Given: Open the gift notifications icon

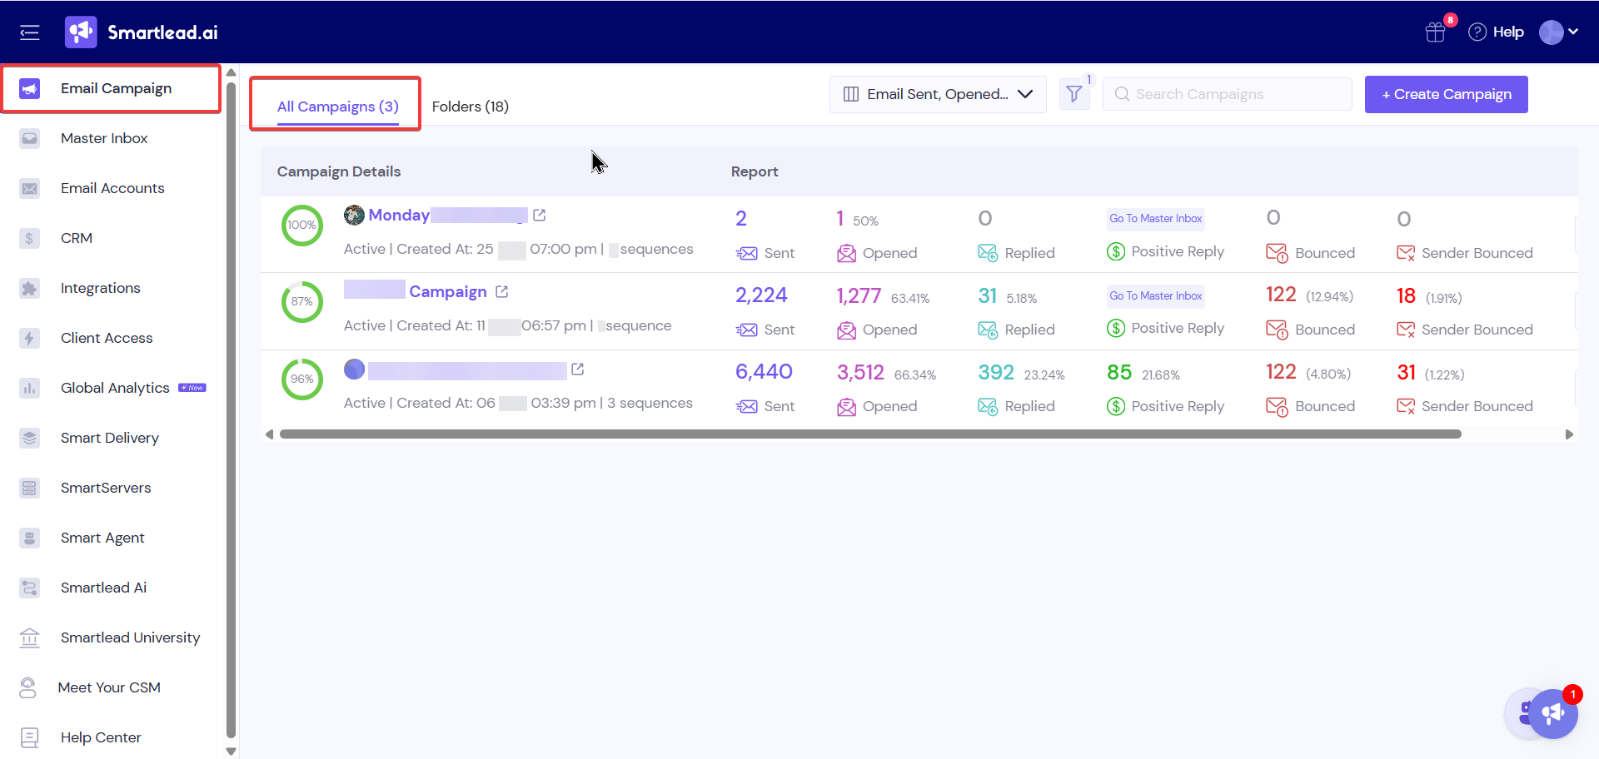Looking at the screenshot, I should point(1435,32).
